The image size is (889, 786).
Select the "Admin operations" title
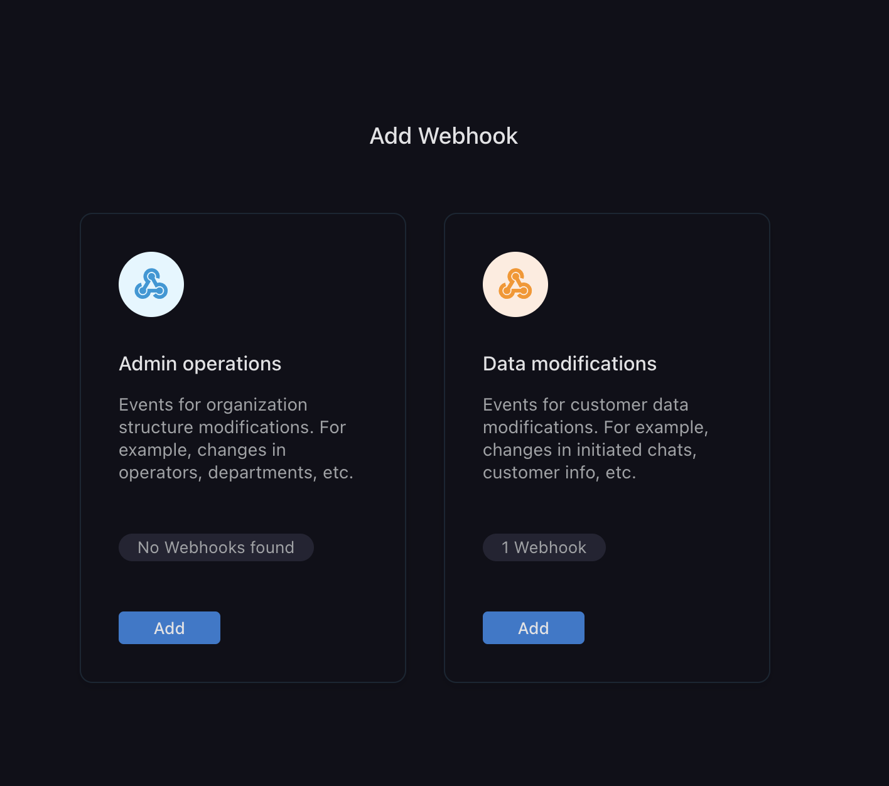(x=200, y=364)
